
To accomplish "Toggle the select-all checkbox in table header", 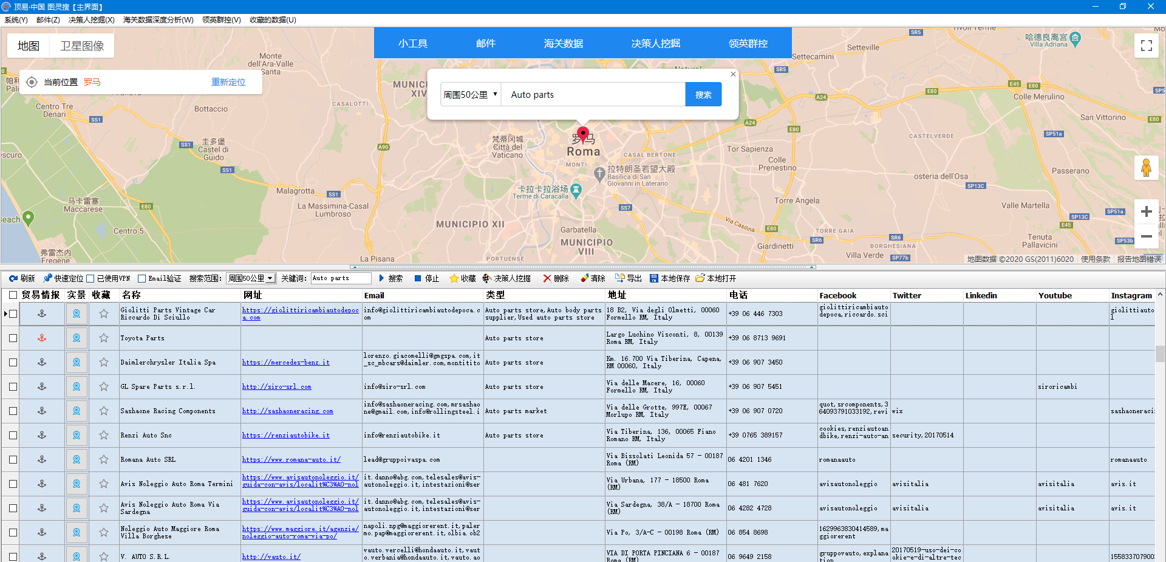I will coord(13,295).
